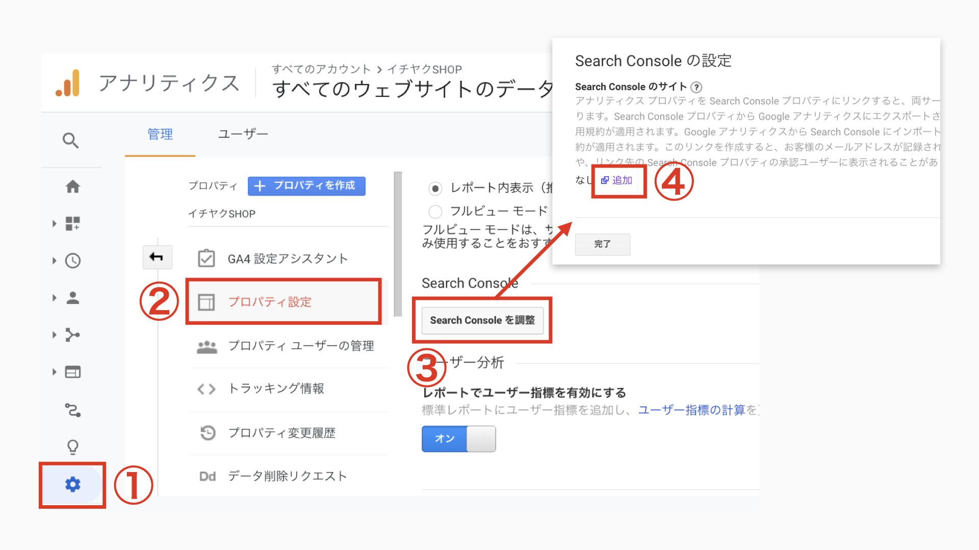Click the back arrow button beside property column
This screenshot has height=550, width=979.
157,257
